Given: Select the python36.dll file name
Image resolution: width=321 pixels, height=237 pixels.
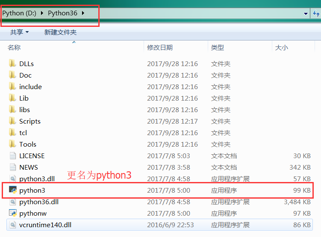Looking at the screenshot, I should (39, 202).
